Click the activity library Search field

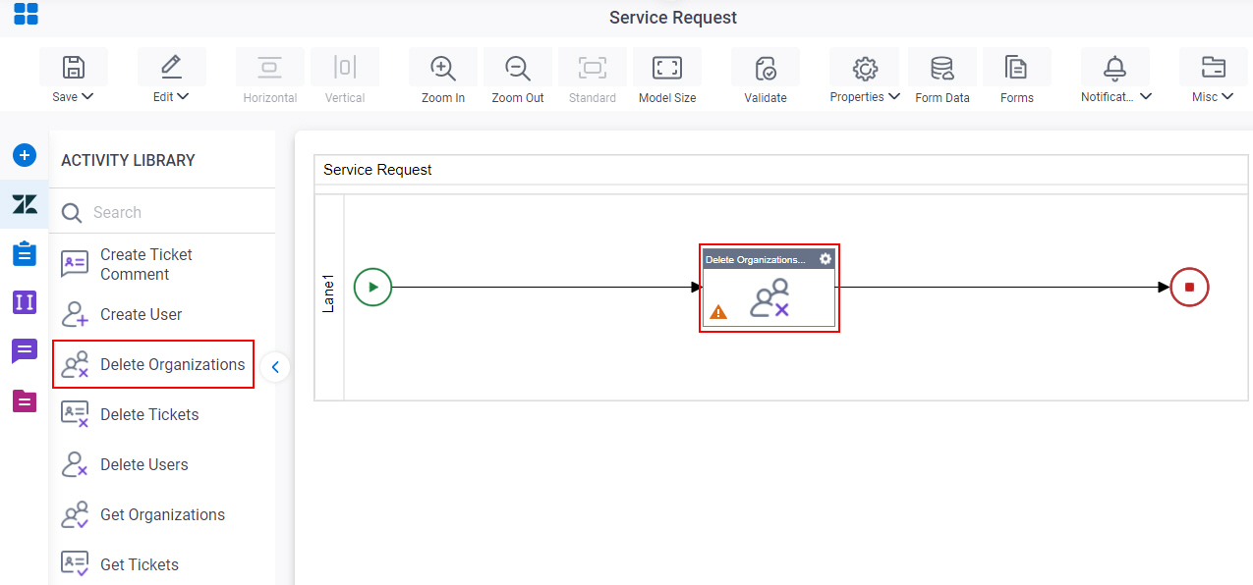162,212
